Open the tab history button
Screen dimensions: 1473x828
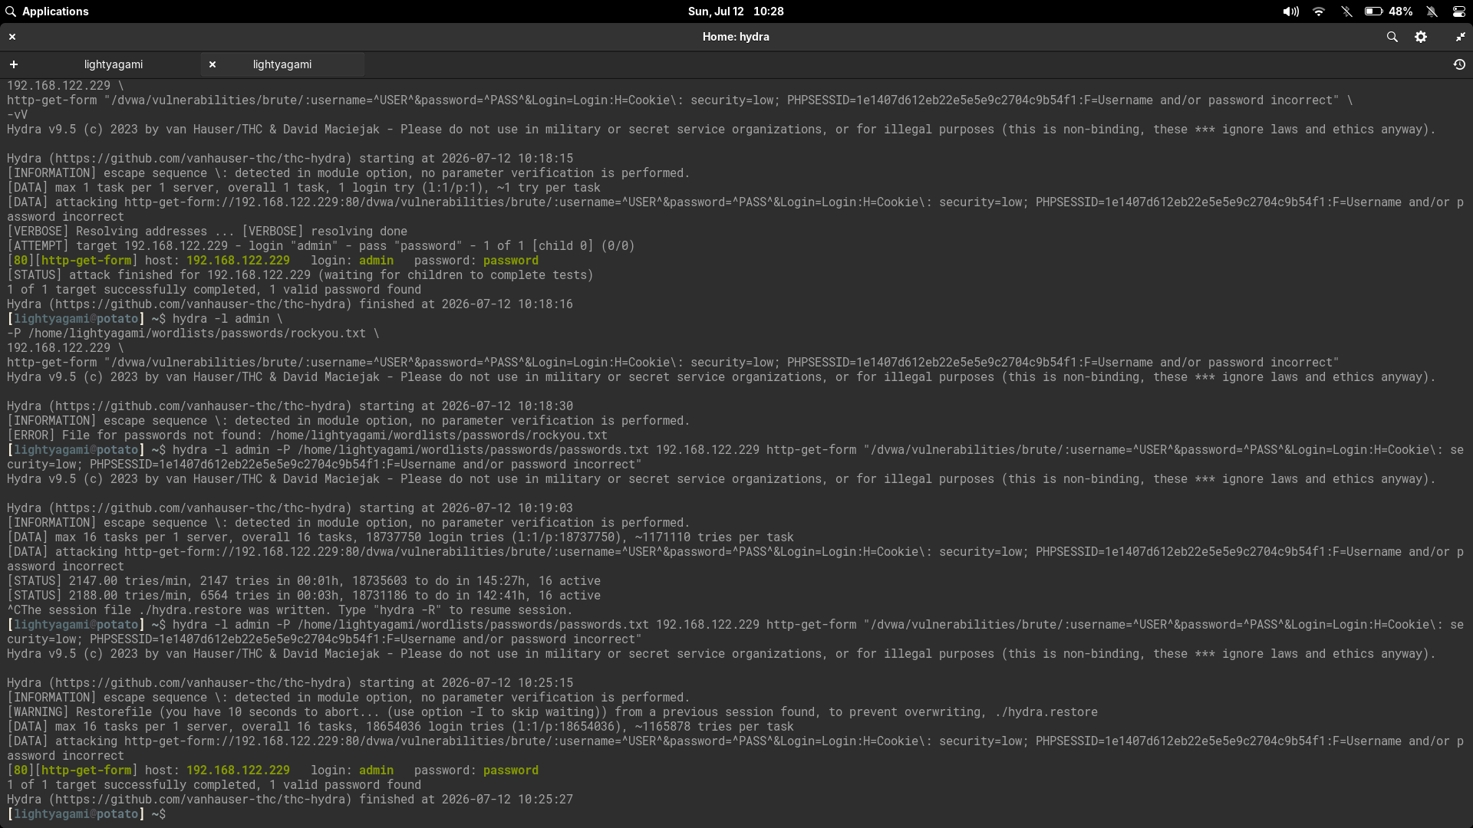[x=1459, y=64]
